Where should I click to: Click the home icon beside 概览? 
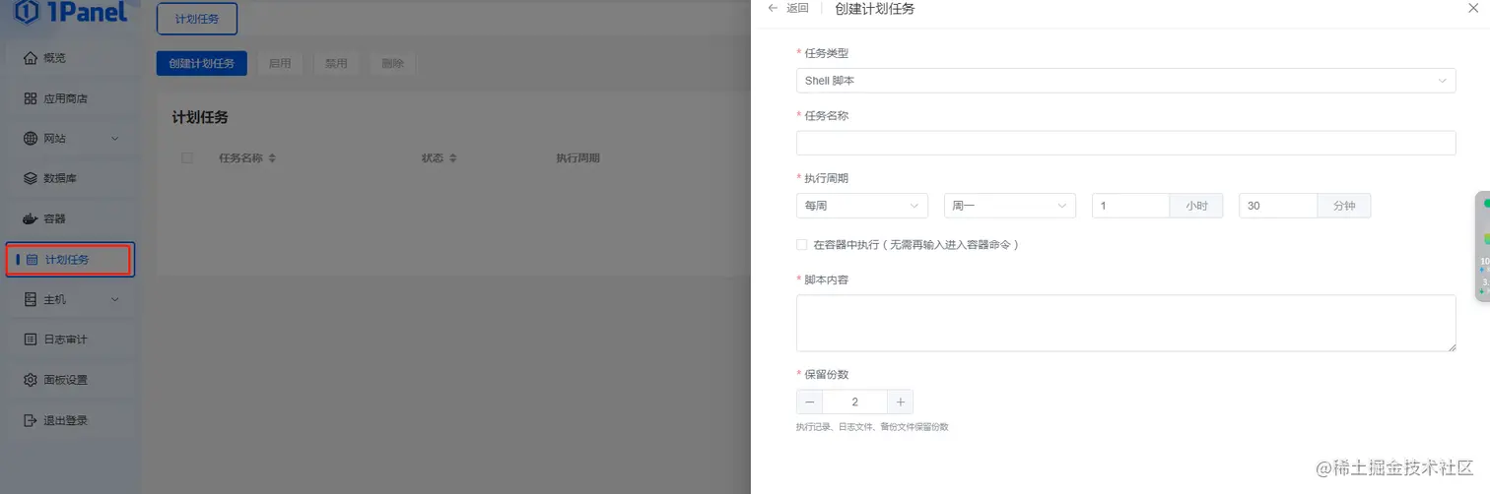coord(30,58)
